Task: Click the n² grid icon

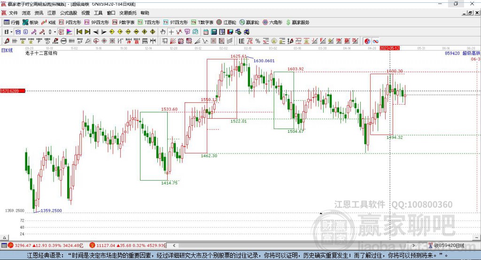Action: [80, 41]
